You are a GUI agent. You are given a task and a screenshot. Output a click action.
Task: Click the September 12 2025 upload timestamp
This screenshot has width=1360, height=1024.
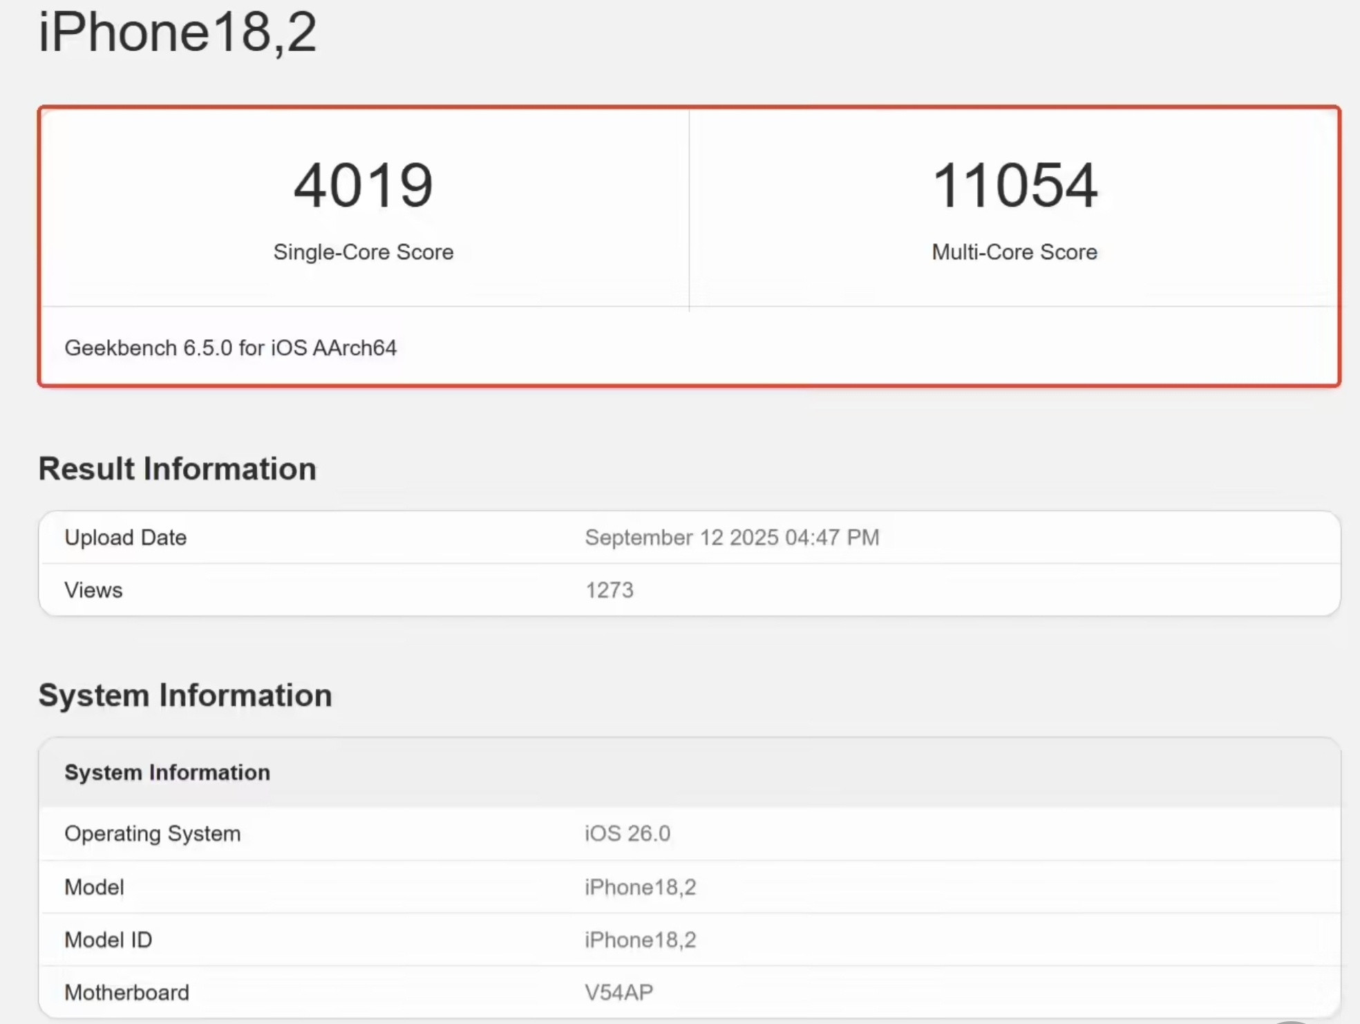731,538
